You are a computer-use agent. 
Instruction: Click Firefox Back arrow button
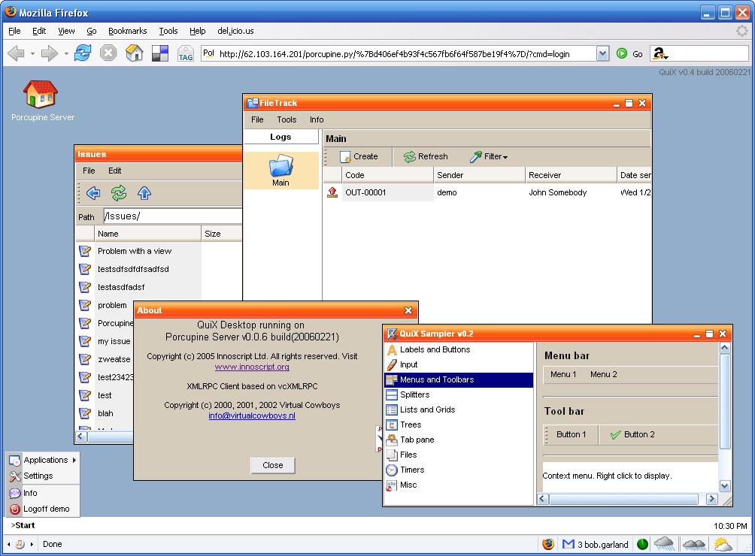point(17,53)
